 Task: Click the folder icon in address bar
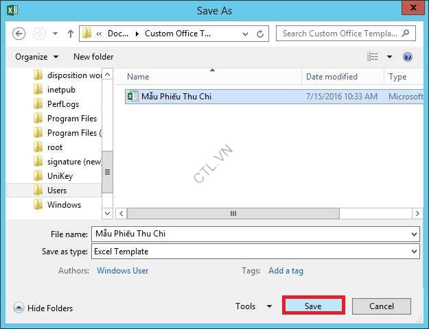86,34
